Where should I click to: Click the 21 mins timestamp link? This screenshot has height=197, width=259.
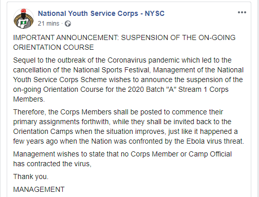pyautogui.click(x=48, y=24)
